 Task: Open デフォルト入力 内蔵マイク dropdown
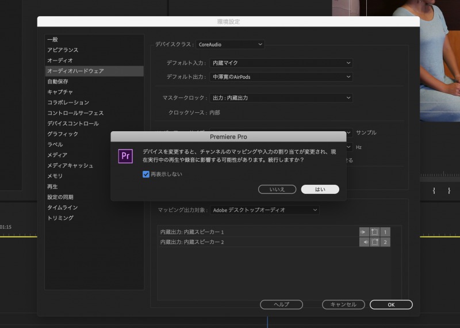coord(281,63)
